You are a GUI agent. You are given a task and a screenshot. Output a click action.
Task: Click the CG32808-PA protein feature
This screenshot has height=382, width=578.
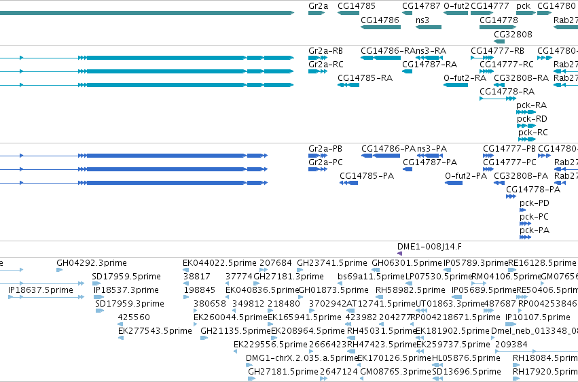point(499,183)
